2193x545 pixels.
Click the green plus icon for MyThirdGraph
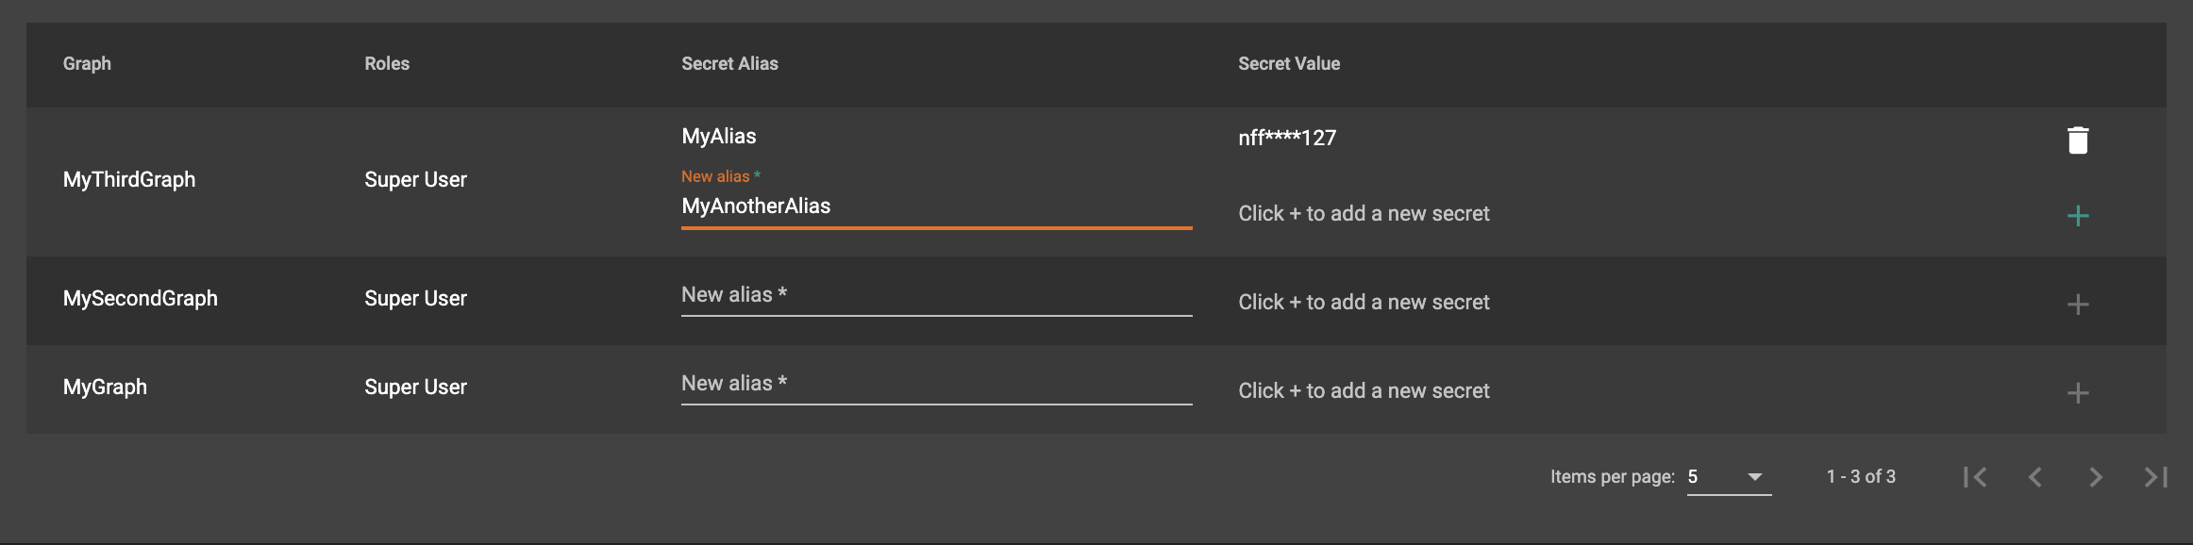point(2077,216)
